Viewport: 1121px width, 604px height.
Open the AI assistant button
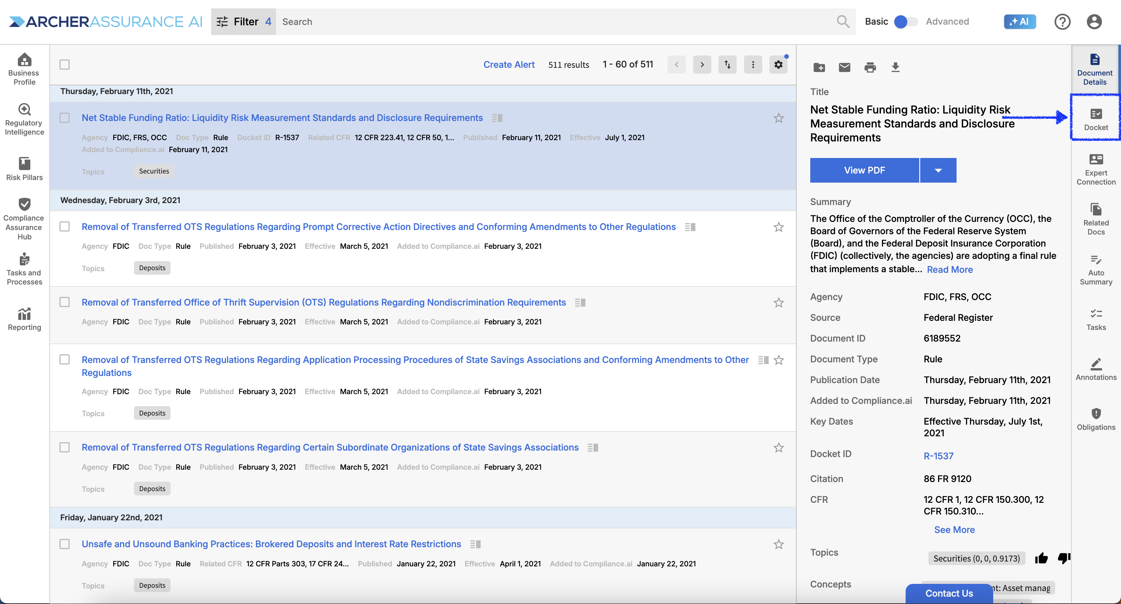[1019, 21]
